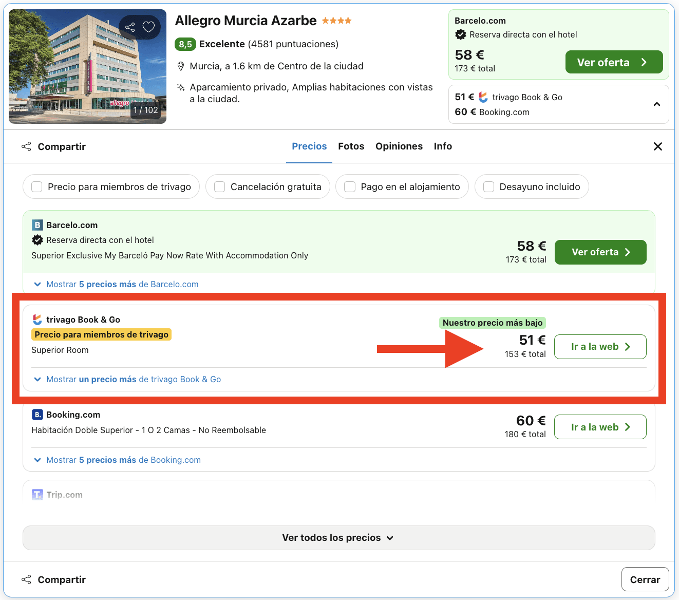Collapse the top-right price comparison box
Screen dimensions: 679x600
pyautogui.click(x=656, y=104)
